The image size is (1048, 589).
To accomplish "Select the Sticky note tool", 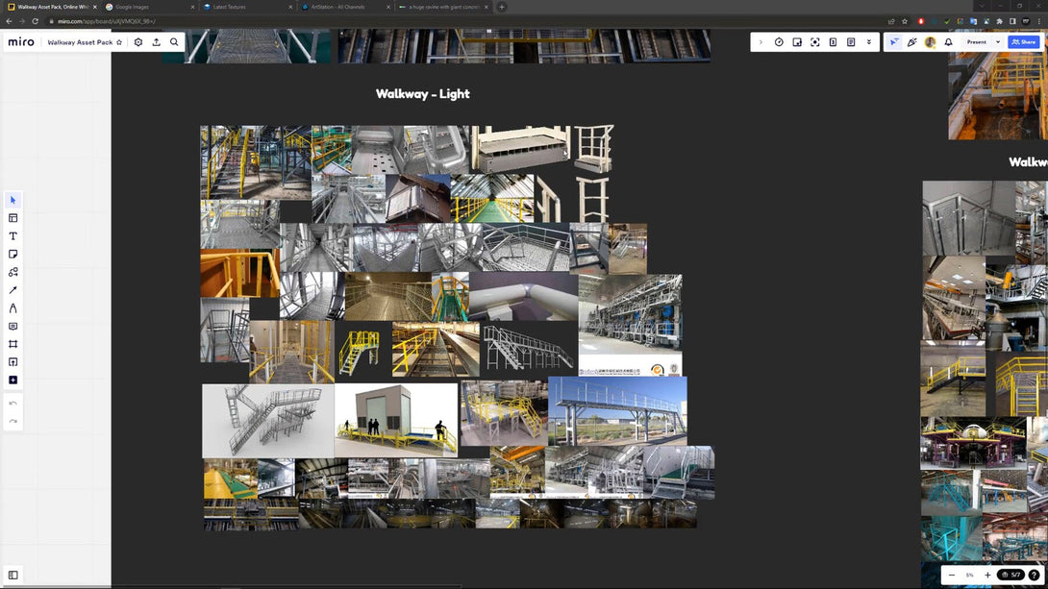I will (x=12, y=255).
